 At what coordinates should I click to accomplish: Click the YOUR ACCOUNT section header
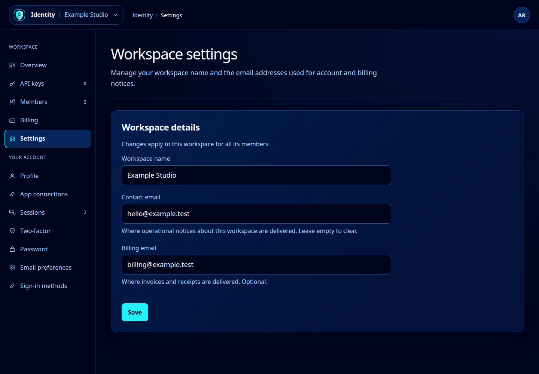(28, 157)
